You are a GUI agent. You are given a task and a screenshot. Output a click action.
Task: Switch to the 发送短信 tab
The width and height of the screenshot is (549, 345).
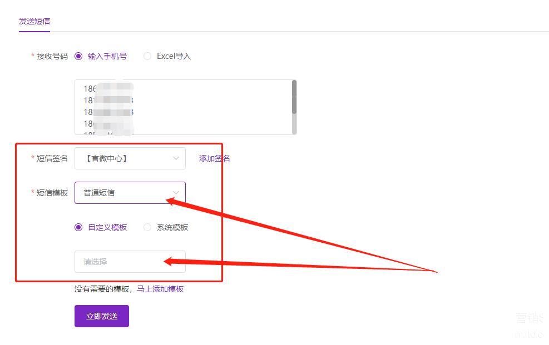click(x=34, y=21)
